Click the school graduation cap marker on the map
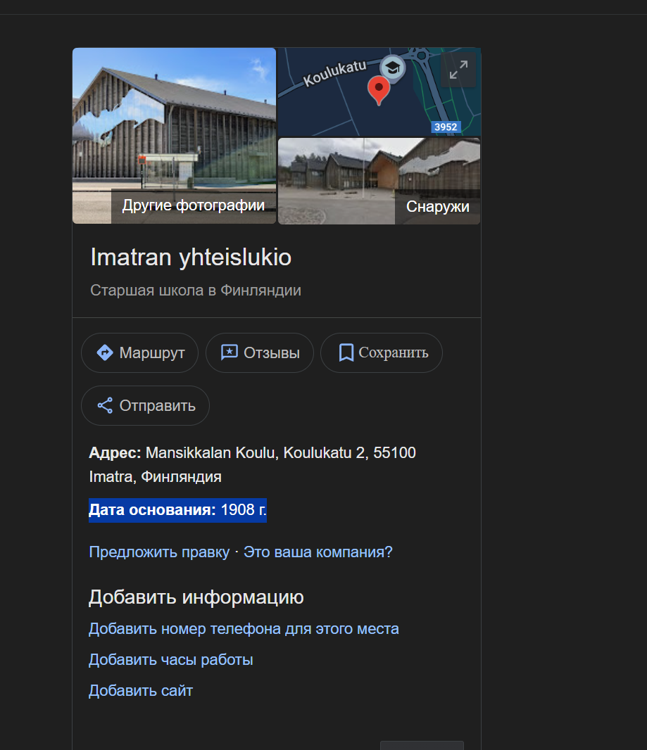This screenshot has width=647, height=750. [x=393, y=68]
